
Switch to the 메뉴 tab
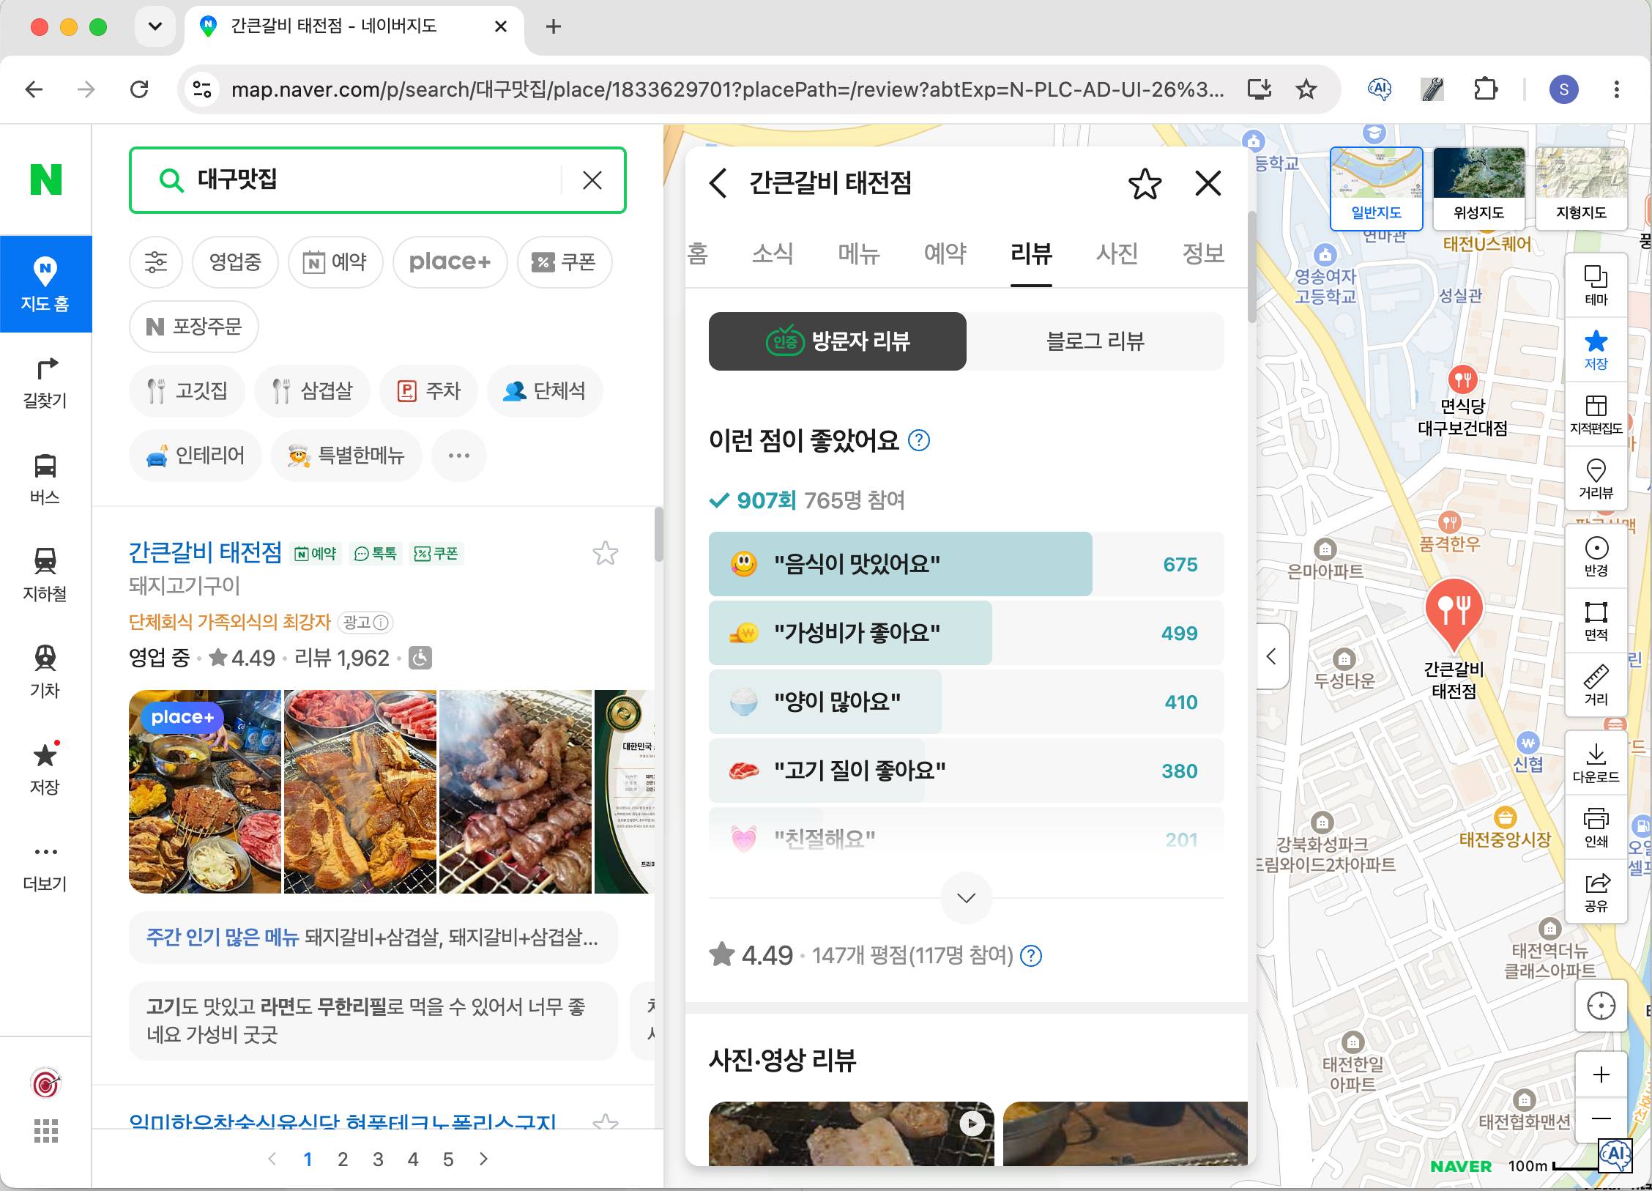coord(859,253)
